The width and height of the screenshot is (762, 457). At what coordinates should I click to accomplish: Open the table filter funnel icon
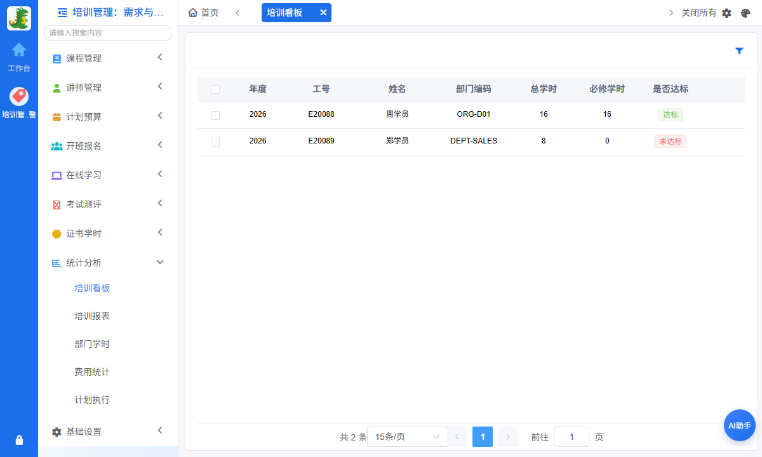pyautogui.click(x=739, y=51)
